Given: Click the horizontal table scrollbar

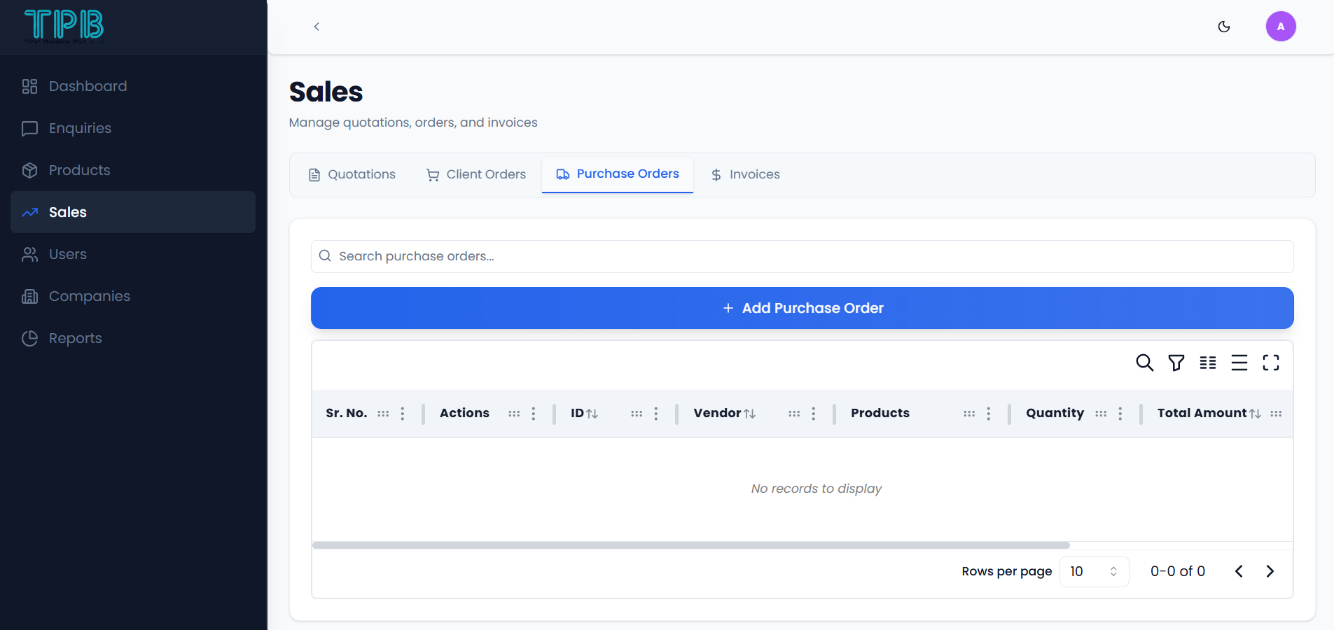Looking at the screenshot, I should [690, 545].
